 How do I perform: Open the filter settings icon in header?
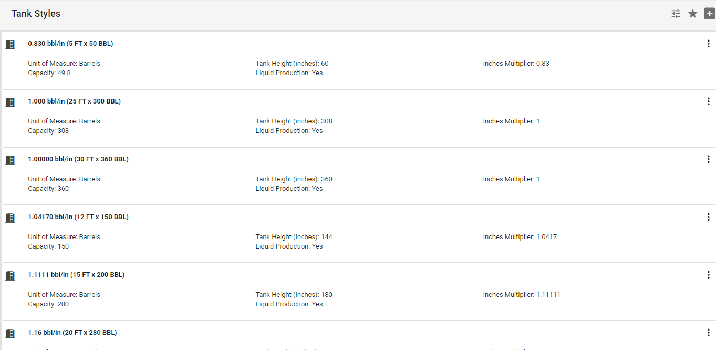tap(676, 14)
